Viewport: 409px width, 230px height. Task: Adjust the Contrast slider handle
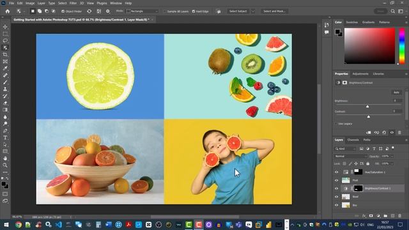click(x=369, y=116)
